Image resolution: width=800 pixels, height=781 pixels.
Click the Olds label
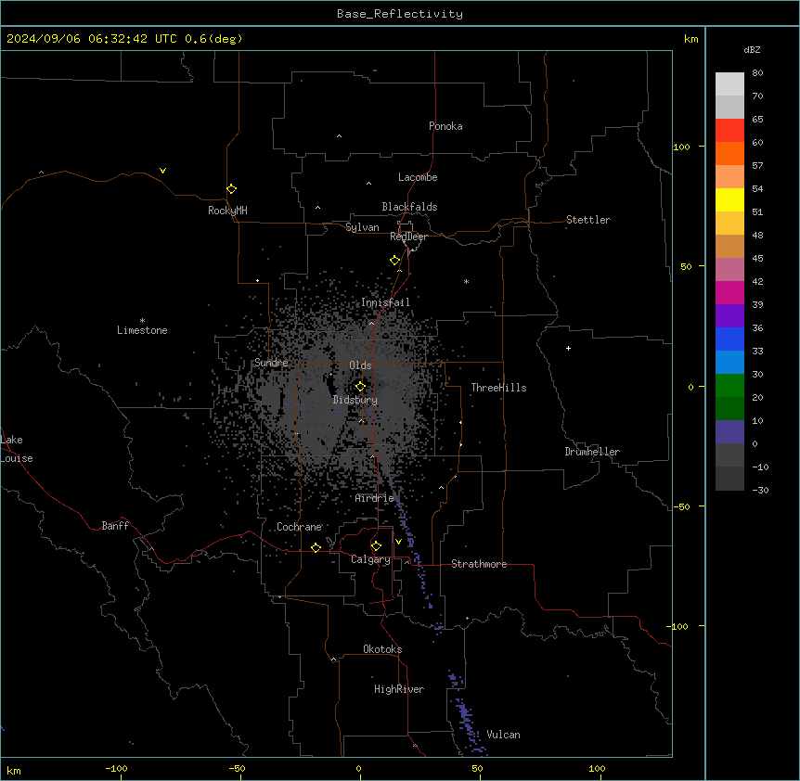[360, 365]
